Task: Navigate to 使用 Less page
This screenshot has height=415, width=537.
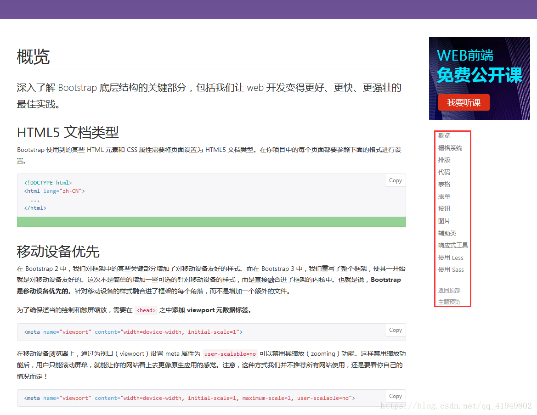Action: click(x=450, y=257)
